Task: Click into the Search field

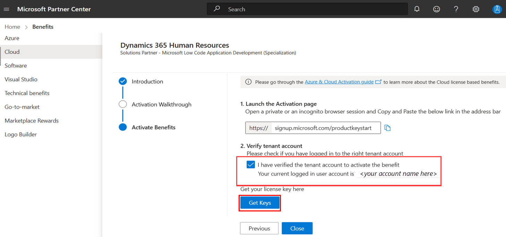Action: click(307, 9)
